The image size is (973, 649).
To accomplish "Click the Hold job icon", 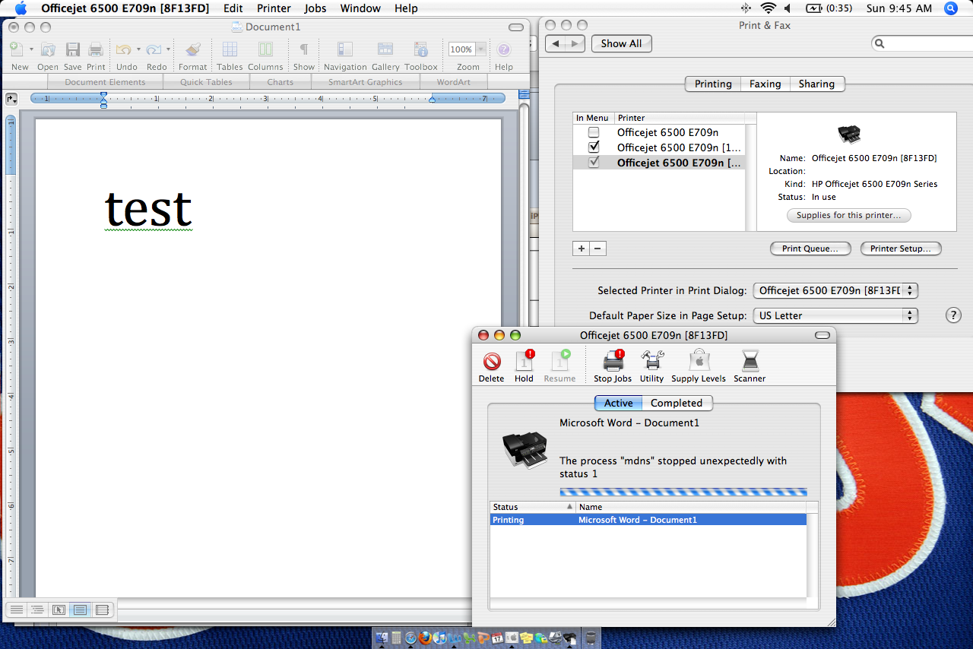I will pos(525,361).
